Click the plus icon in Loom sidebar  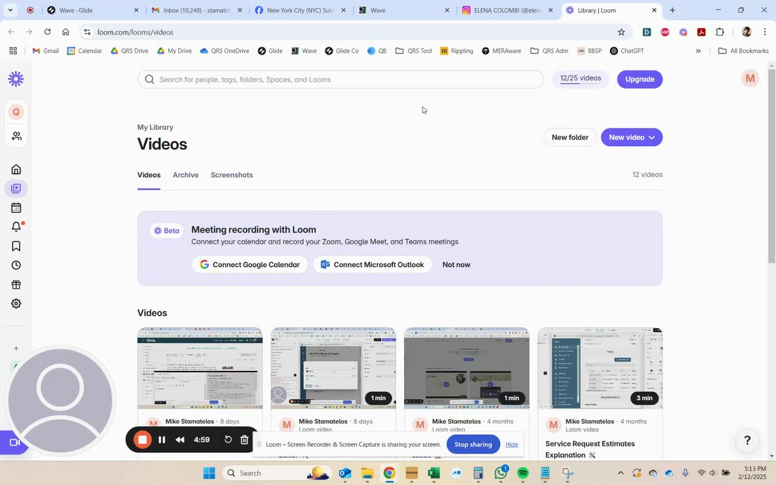pos(16,349)
